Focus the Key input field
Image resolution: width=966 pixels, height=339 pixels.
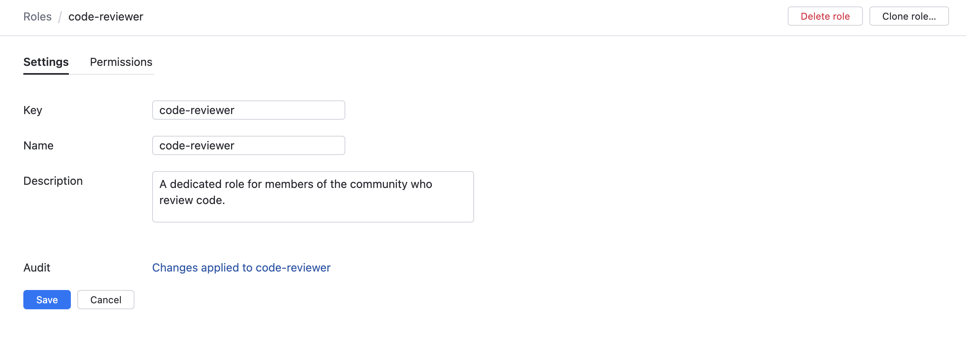pos(282,110)
